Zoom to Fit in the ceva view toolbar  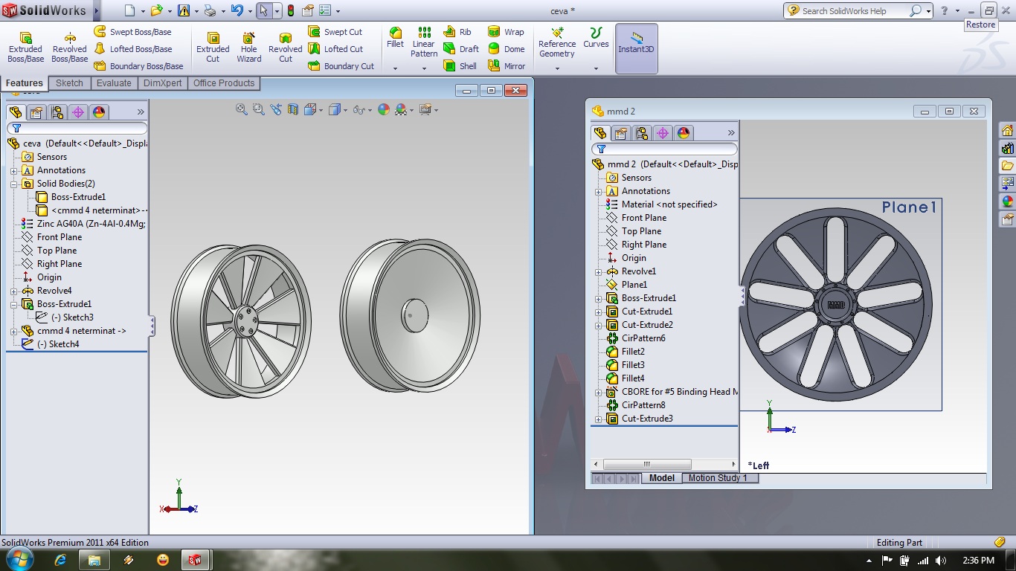click(242, 109)
